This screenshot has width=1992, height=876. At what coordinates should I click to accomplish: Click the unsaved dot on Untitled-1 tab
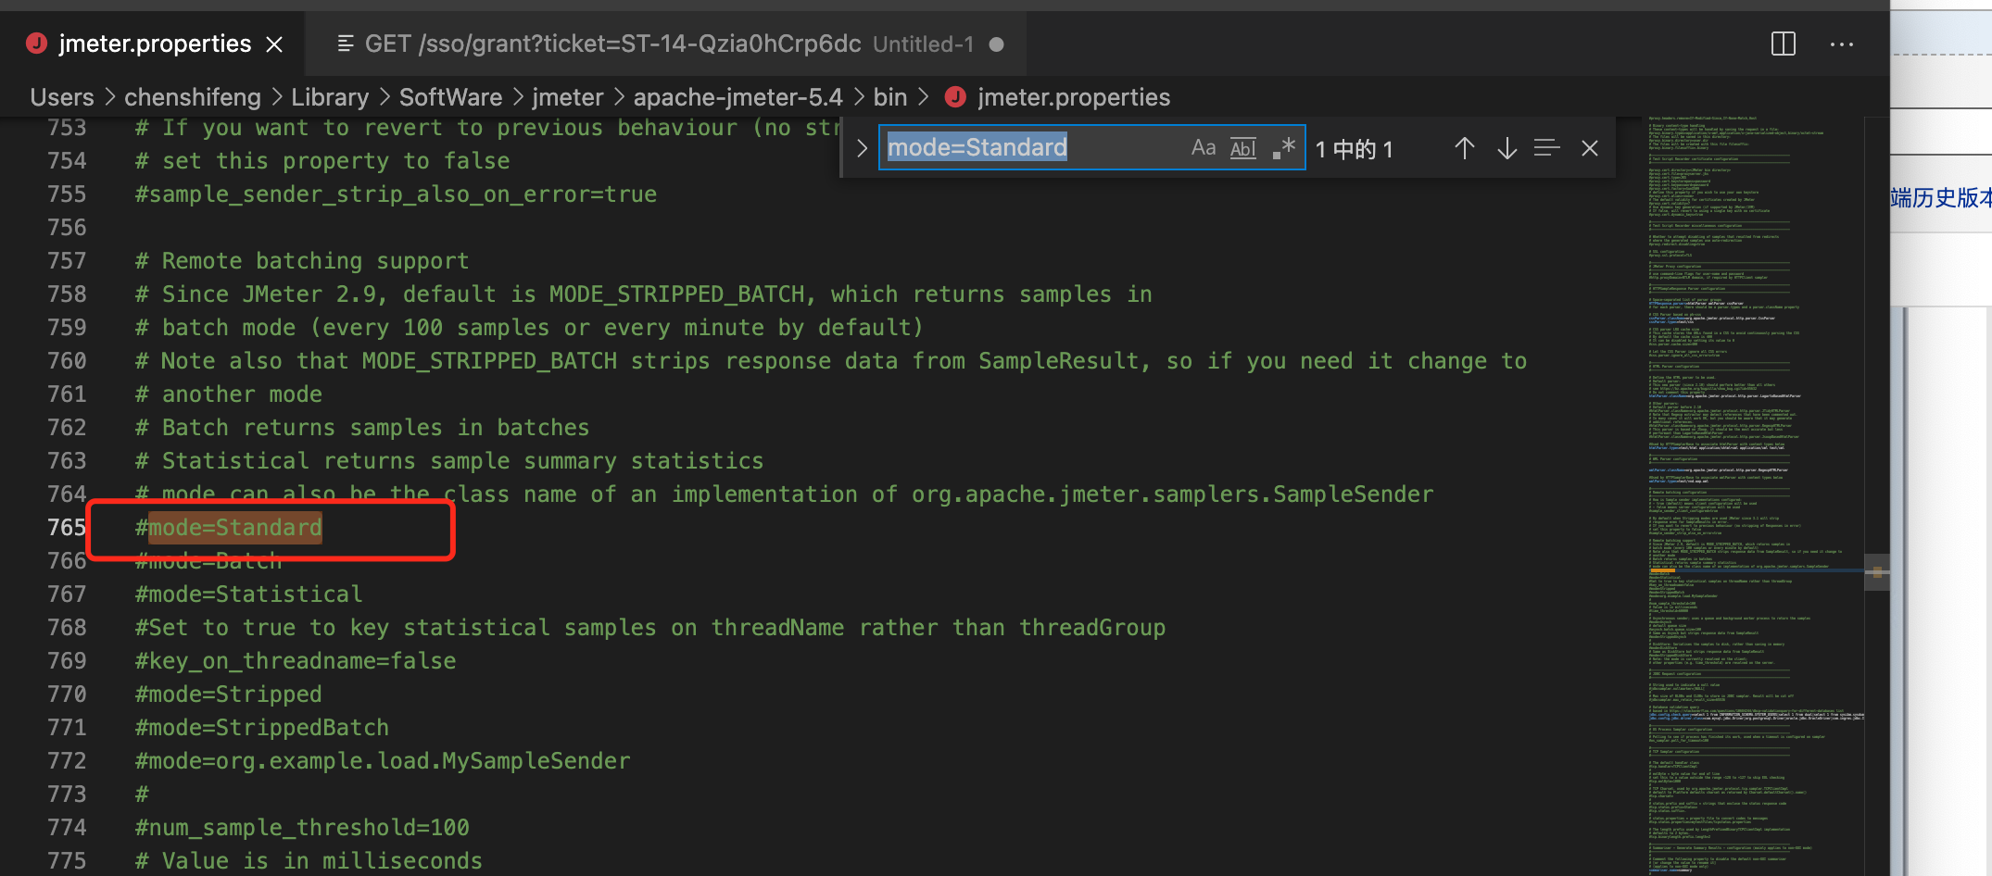[x=997, y=44]
